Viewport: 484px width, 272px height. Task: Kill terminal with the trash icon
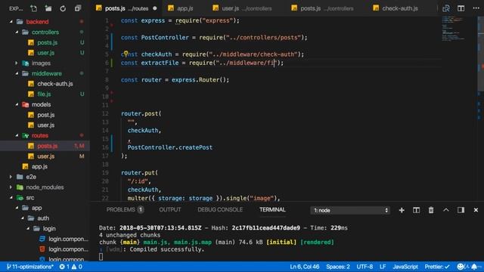coord(431,210)
